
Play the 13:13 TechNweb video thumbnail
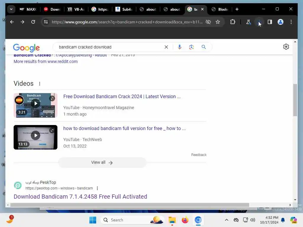[x=36, y=137]
